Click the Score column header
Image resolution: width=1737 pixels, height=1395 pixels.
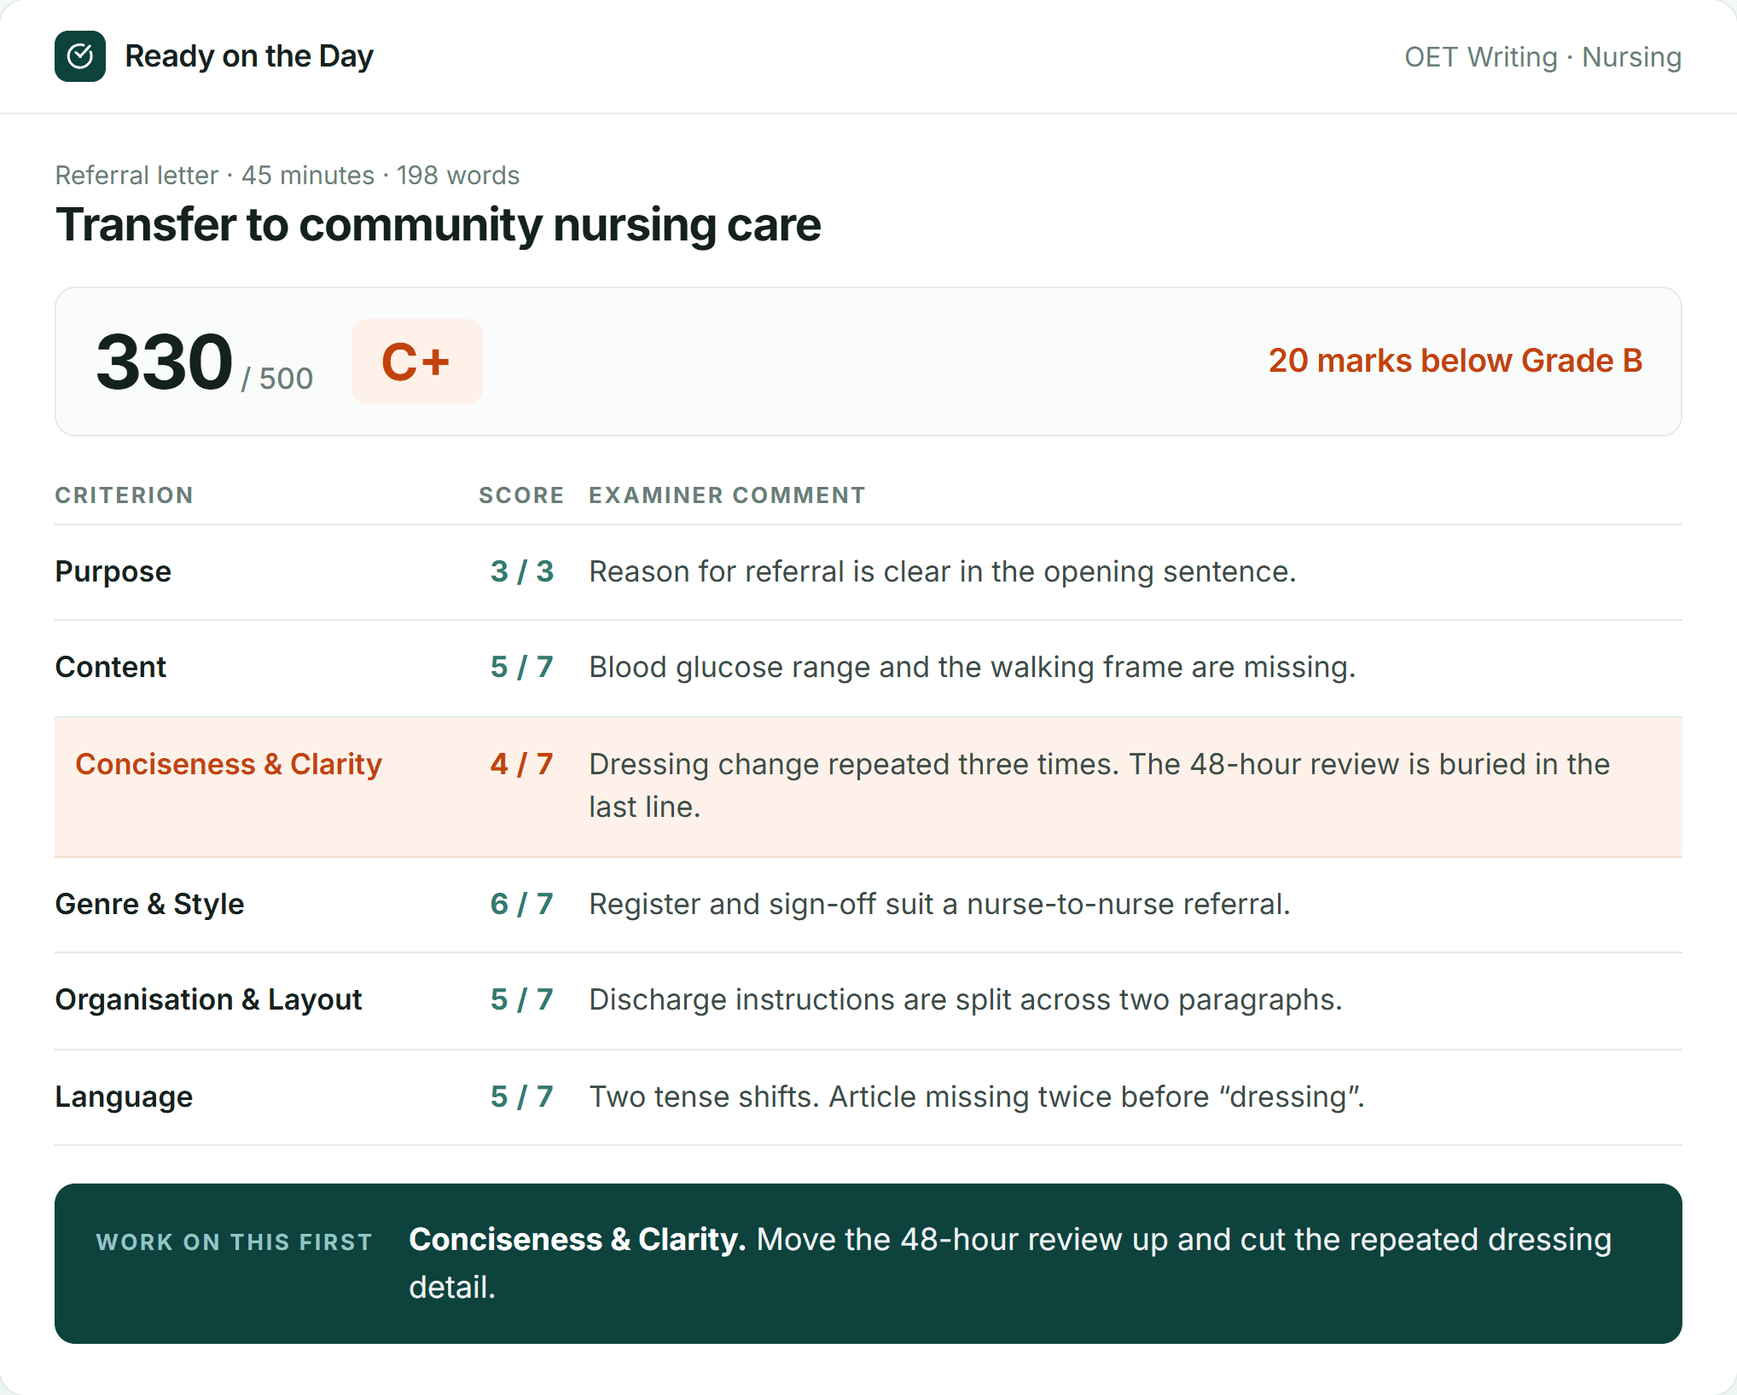point(521,495)
